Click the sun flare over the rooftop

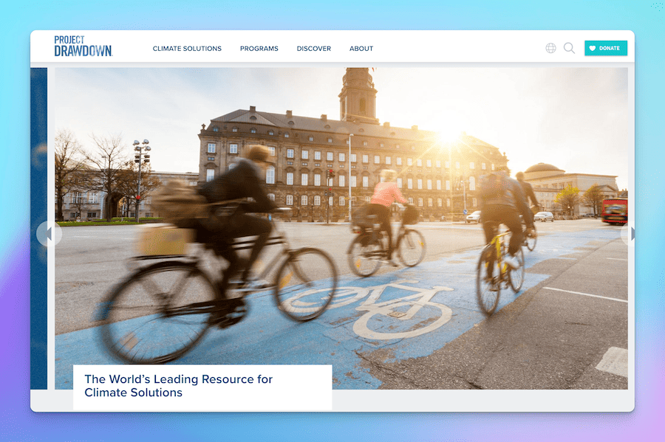point(449,135)
